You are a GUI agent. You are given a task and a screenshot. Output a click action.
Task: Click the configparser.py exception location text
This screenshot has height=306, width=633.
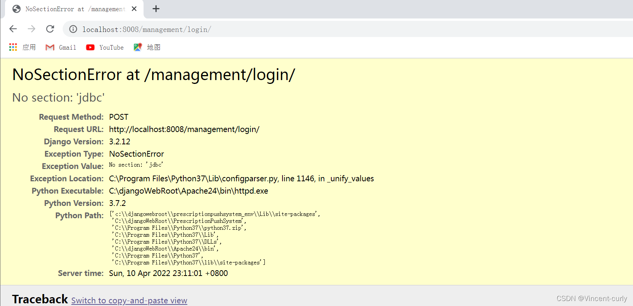(241, 179)
